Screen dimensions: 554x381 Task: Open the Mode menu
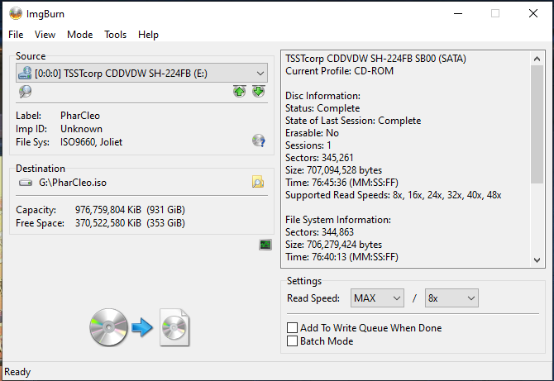click(x=80, y=35)
